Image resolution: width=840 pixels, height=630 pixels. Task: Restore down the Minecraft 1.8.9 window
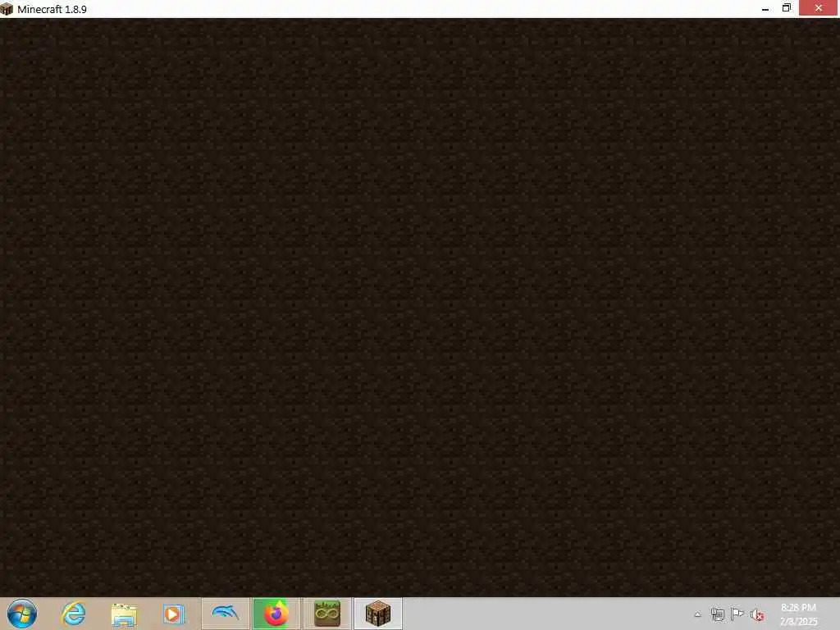[787, 8]
